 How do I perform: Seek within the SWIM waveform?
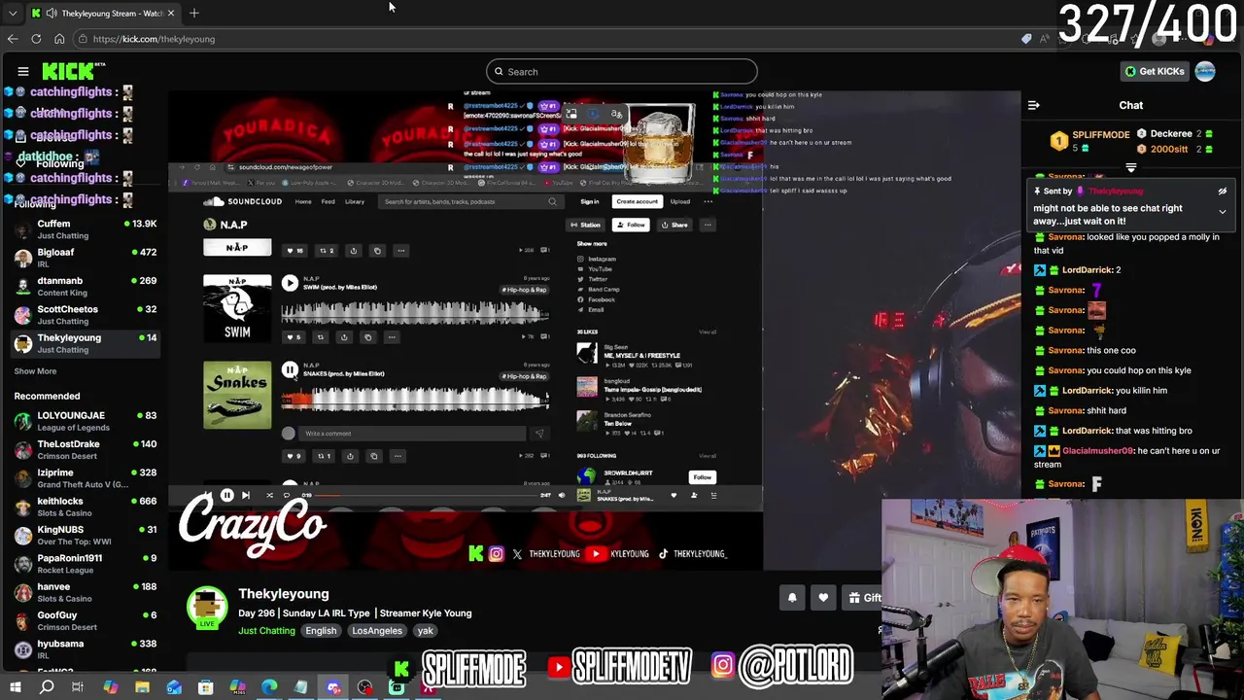pos(415,312)
